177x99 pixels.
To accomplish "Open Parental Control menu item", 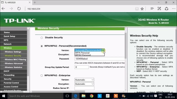I will click(14, 83).
